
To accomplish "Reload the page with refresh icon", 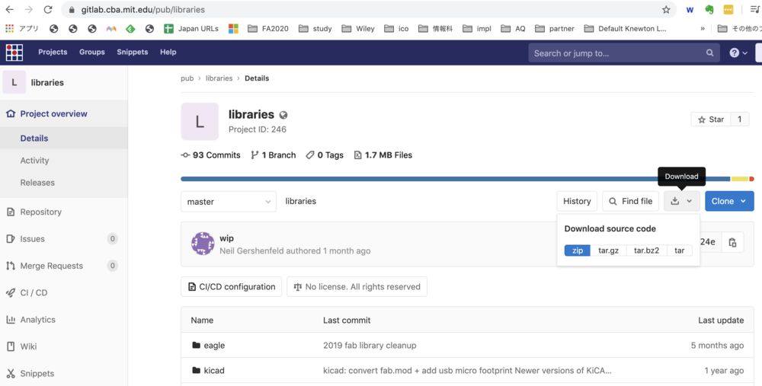I will (47, 10).
